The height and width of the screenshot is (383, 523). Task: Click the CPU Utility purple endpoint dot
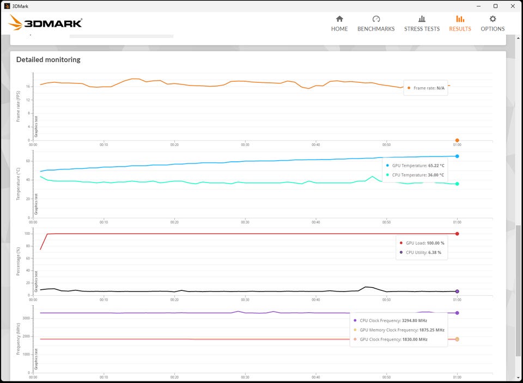coord(457,291)
